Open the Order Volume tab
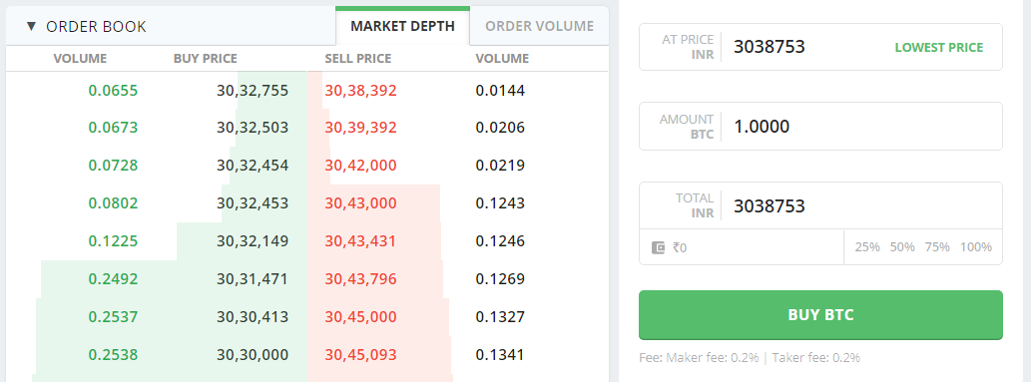The height and width of the screenshot is (382, 1031). [539, 26]
